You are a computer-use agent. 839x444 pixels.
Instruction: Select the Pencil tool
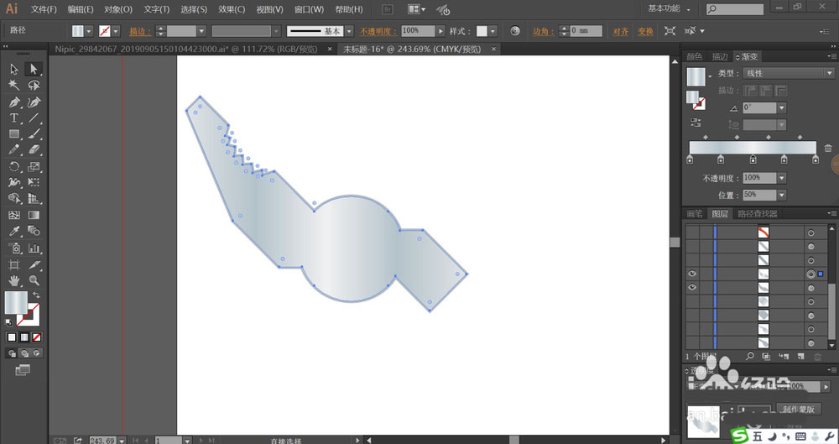pos(14,150)
